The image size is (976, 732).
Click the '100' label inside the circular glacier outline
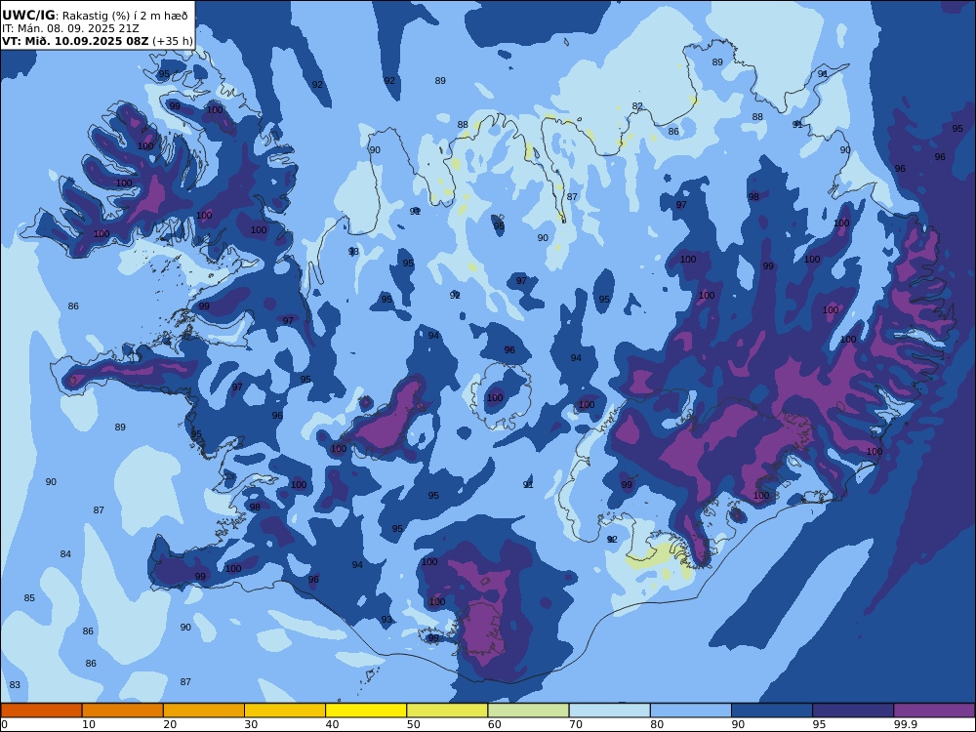[x=495, y=398]
